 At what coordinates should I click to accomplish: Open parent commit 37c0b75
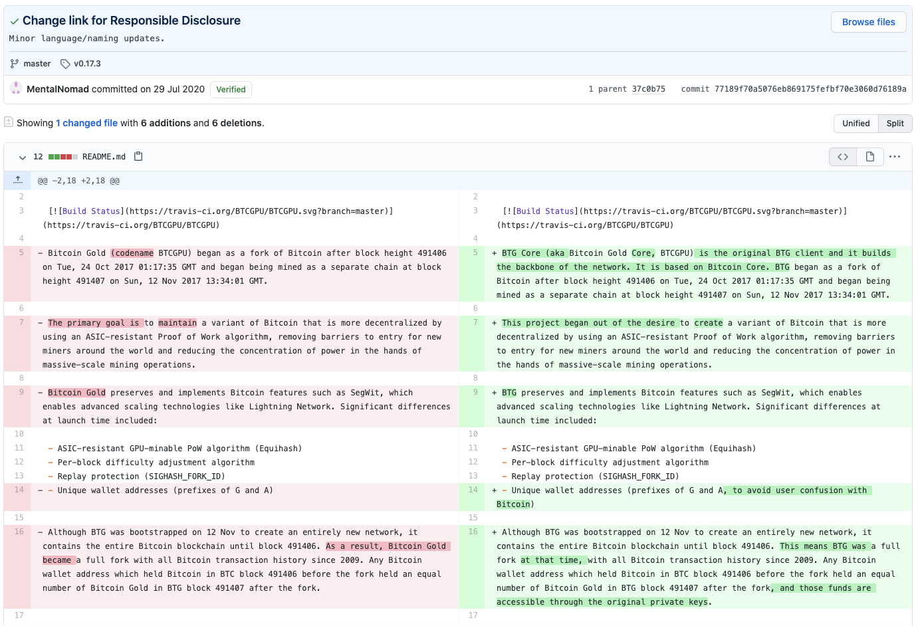pos(648,89)
